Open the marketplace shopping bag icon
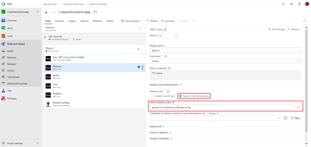The image size is (311, 147). tap(299, 4)
